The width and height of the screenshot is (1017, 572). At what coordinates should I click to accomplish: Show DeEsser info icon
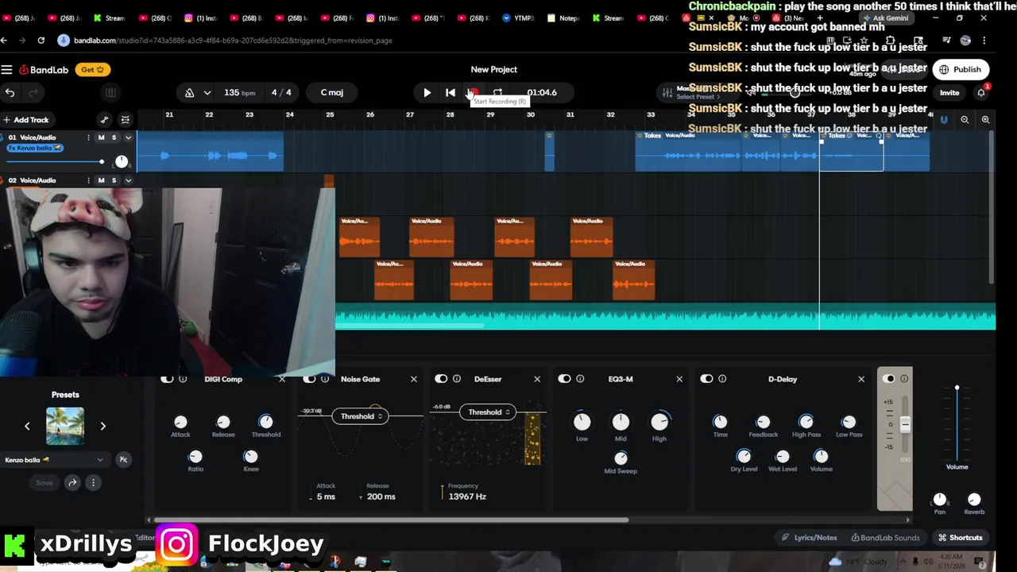pyautogui.click(x=456, y=380)
